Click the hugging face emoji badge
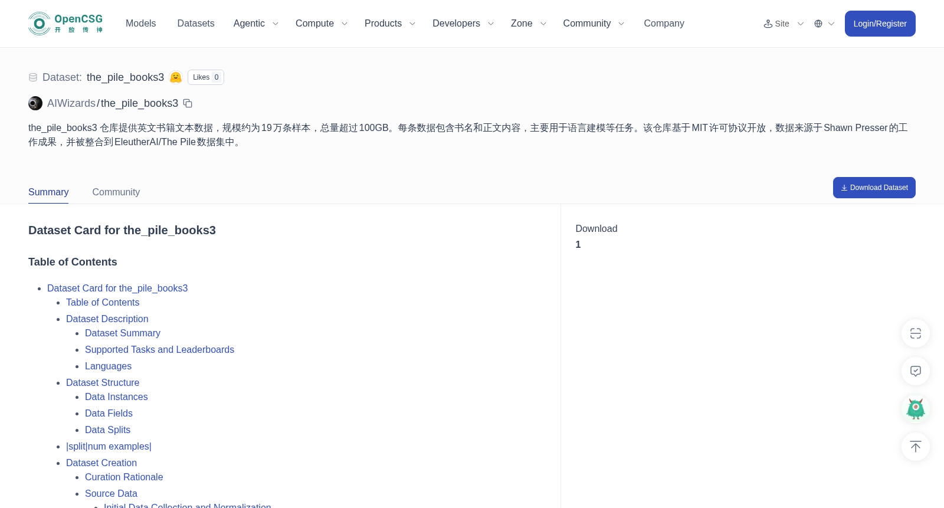 point(176,77)
